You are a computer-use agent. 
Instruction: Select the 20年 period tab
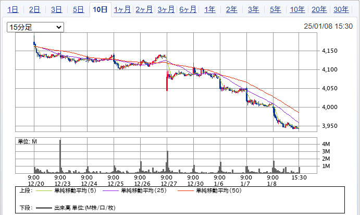coord(319,9)
